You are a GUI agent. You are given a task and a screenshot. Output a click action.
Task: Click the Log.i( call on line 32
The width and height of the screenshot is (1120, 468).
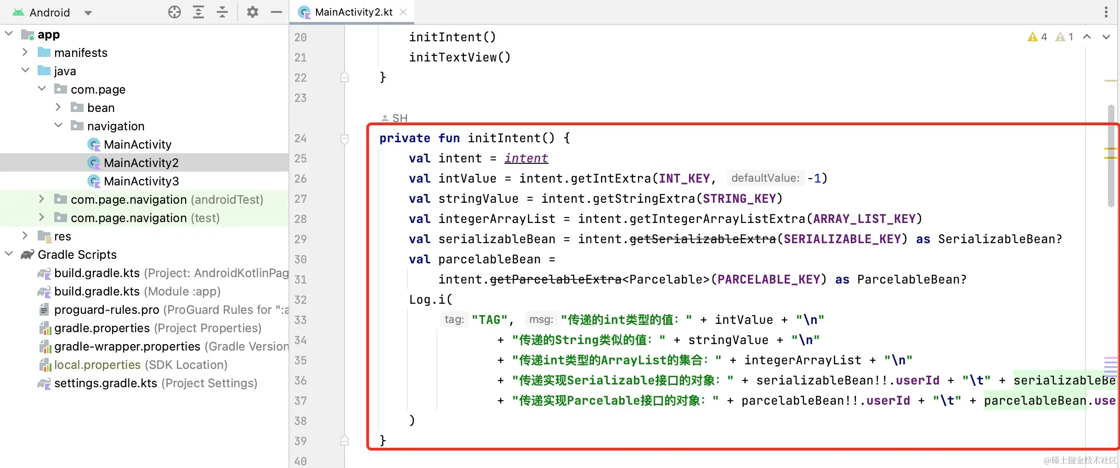coord(431,300)
